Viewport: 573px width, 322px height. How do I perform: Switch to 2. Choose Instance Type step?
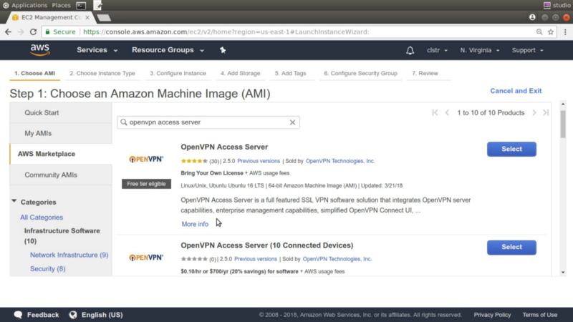[x=102, y=74]
